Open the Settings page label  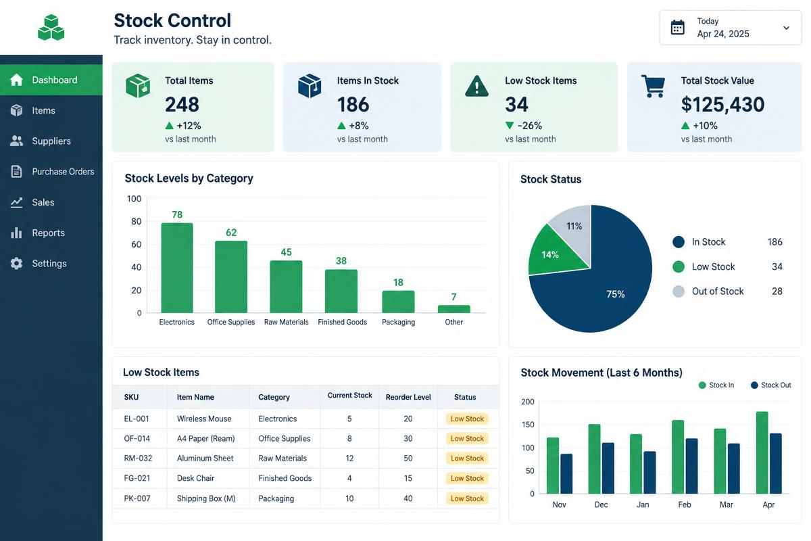49,264
